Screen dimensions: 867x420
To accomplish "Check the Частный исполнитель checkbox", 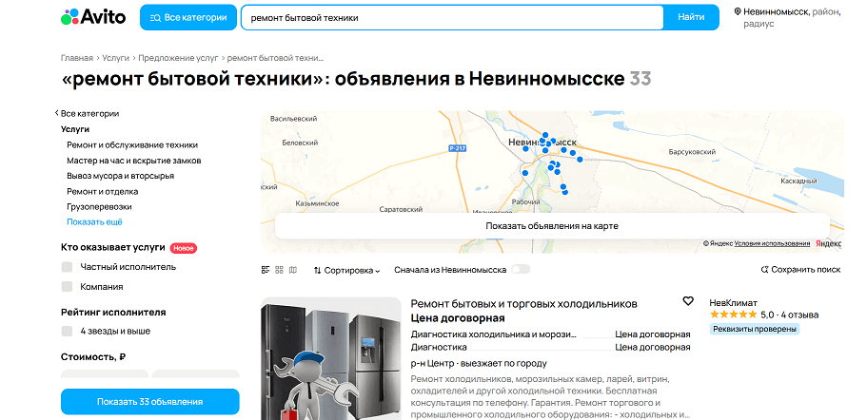I will (x=68, y=267).
